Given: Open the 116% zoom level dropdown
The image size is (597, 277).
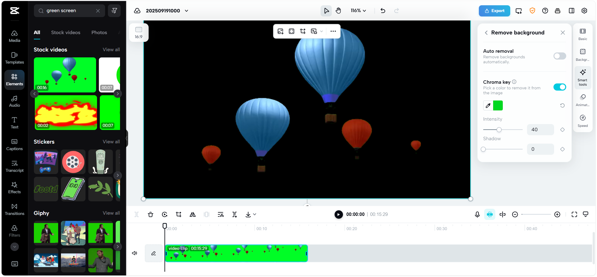Looking at the screenshot, I should tap(358, 11).
